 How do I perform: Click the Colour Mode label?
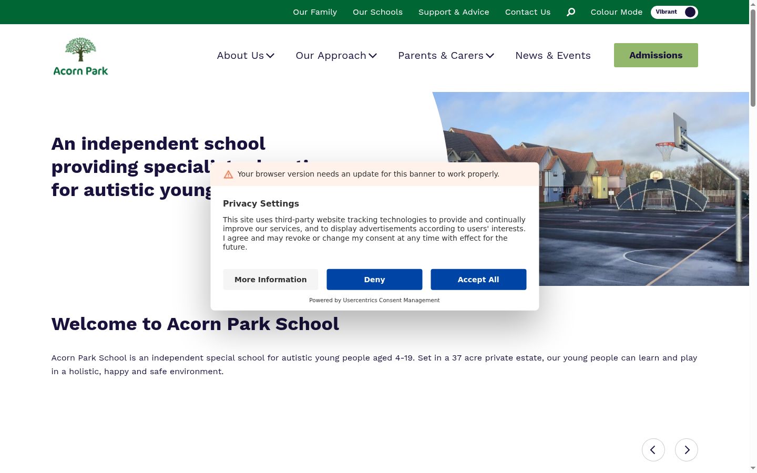point(617,12)
